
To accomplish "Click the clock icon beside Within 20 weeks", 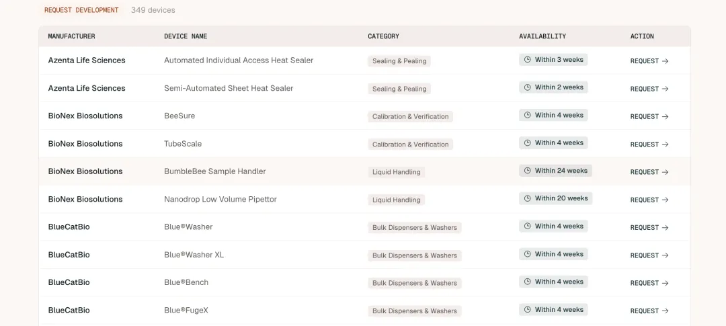I will coord(528,198).
